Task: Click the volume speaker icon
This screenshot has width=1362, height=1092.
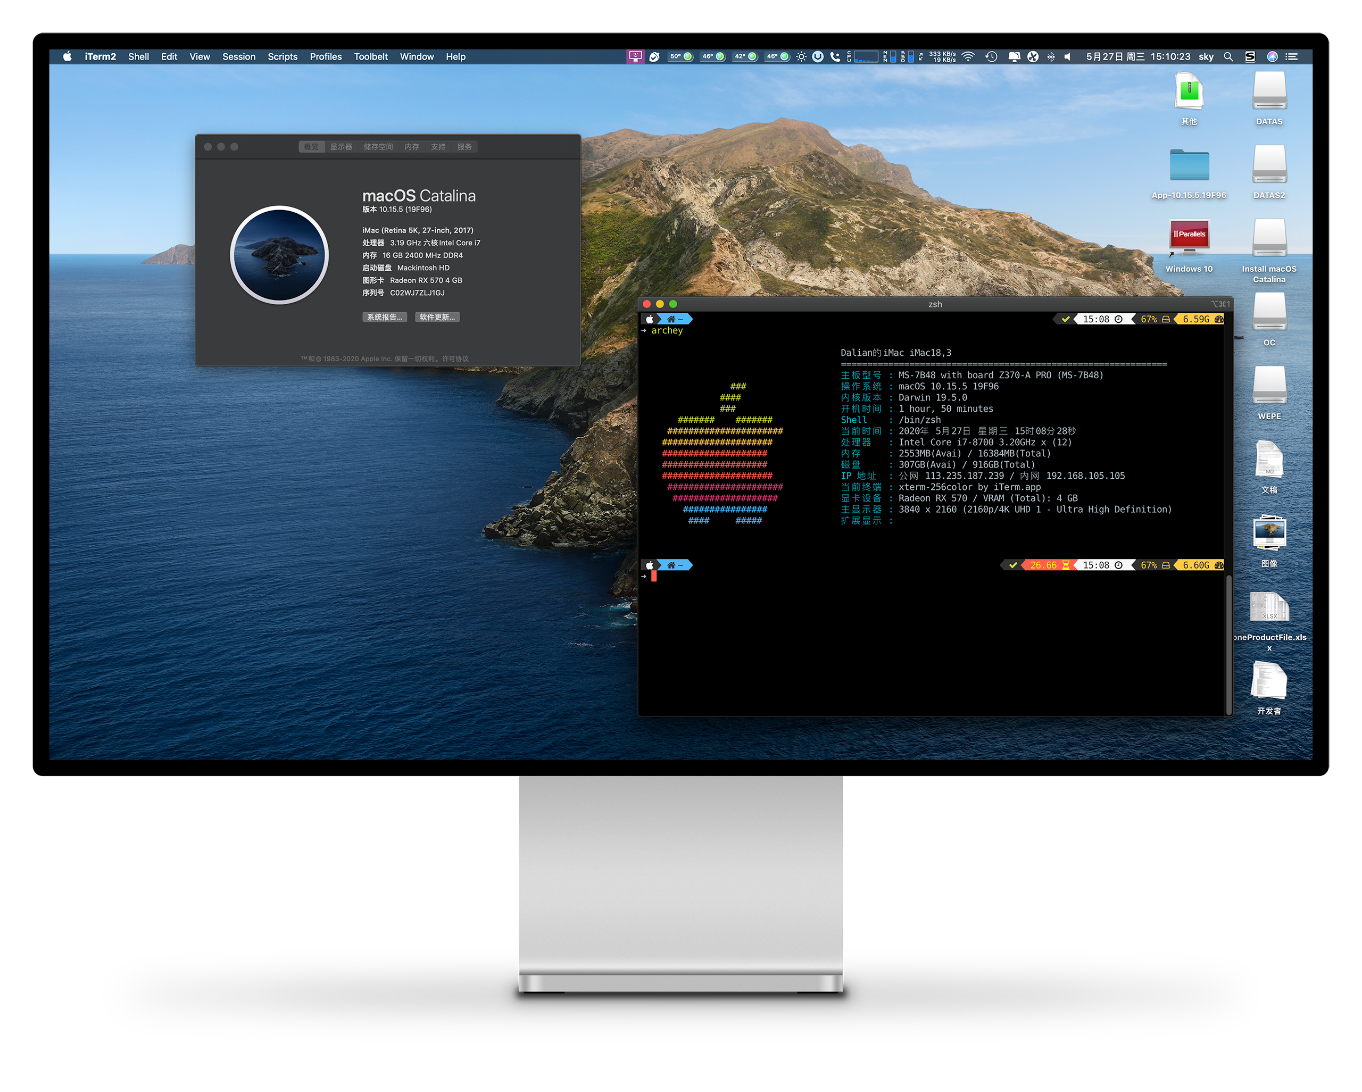Action: (x=1068, y=57)
